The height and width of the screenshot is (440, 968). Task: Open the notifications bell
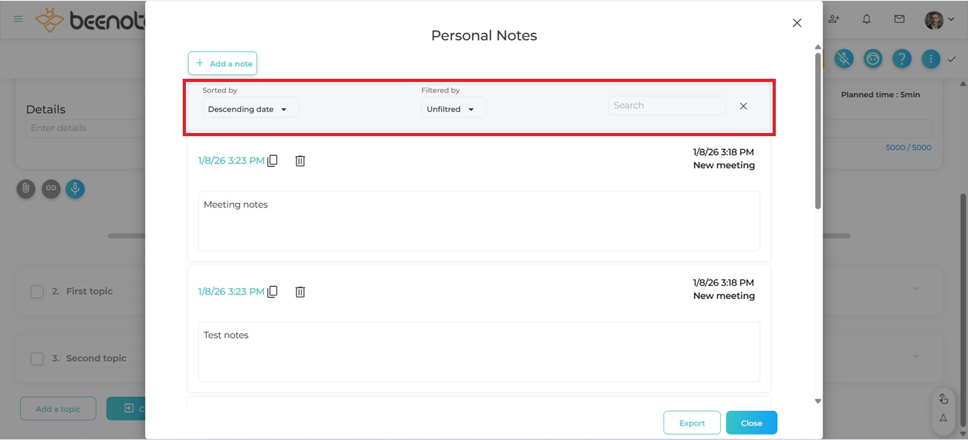867,19
